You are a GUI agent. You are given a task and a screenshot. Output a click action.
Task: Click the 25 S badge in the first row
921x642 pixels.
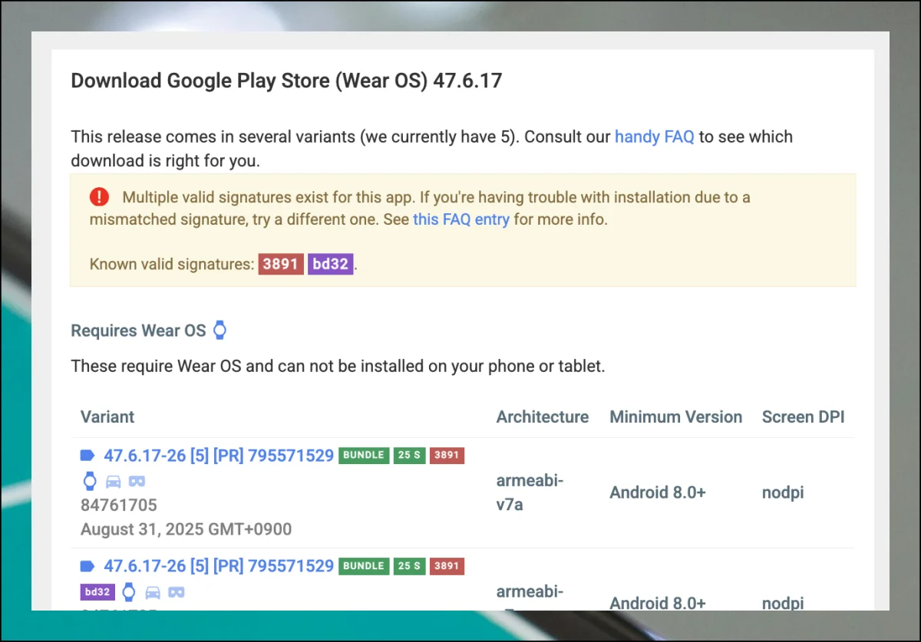(410, 455)
